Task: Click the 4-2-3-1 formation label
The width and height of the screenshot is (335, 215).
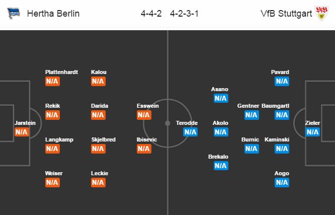Action: click(184, 14)
